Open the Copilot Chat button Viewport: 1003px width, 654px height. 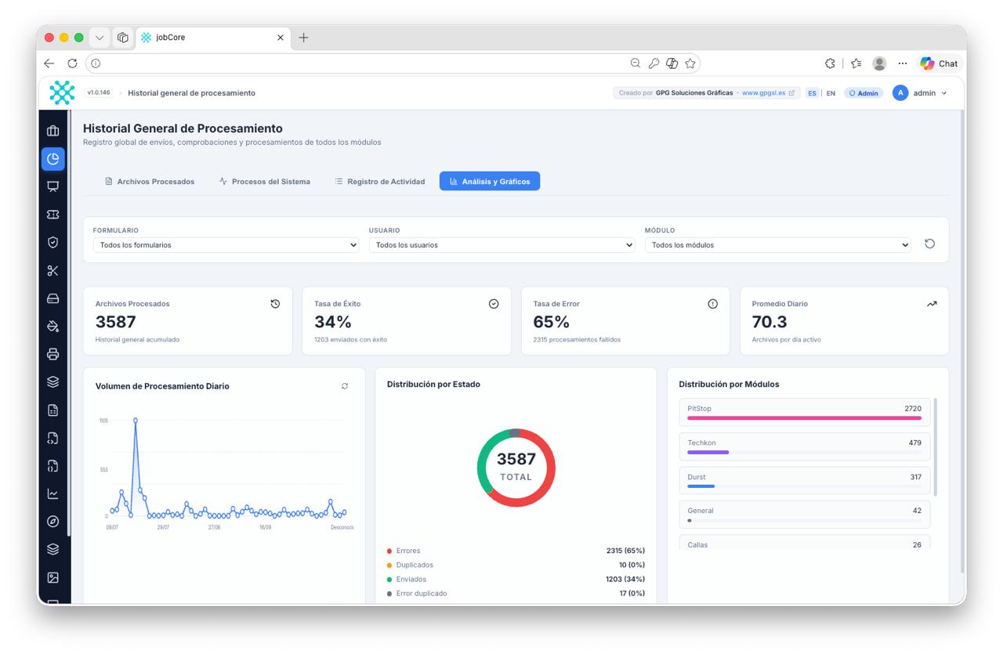point(939,63)
